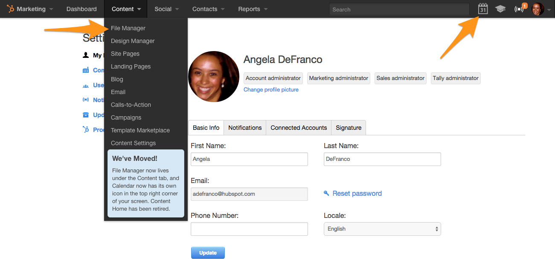The height and width of the screenshot is (266, 555).
Task: Open the Contacts menu
Action: point(208,9)
